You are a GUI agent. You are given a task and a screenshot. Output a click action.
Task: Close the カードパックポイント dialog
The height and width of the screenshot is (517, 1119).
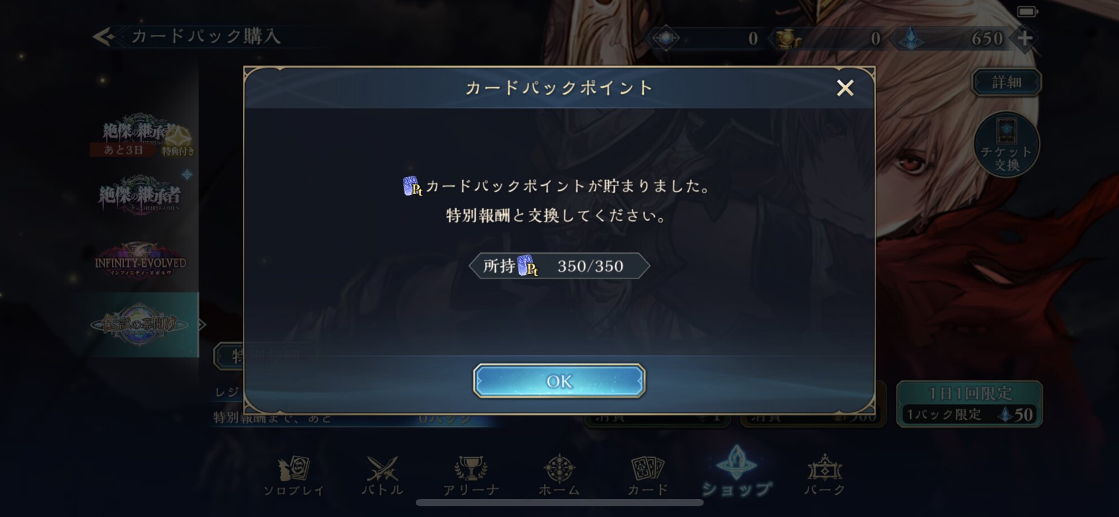(845, 88)
